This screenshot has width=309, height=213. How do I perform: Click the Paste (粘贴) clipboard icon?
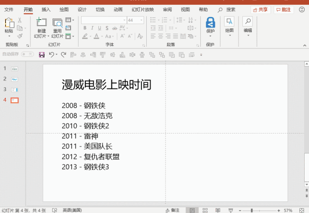[x=9, y=23]
